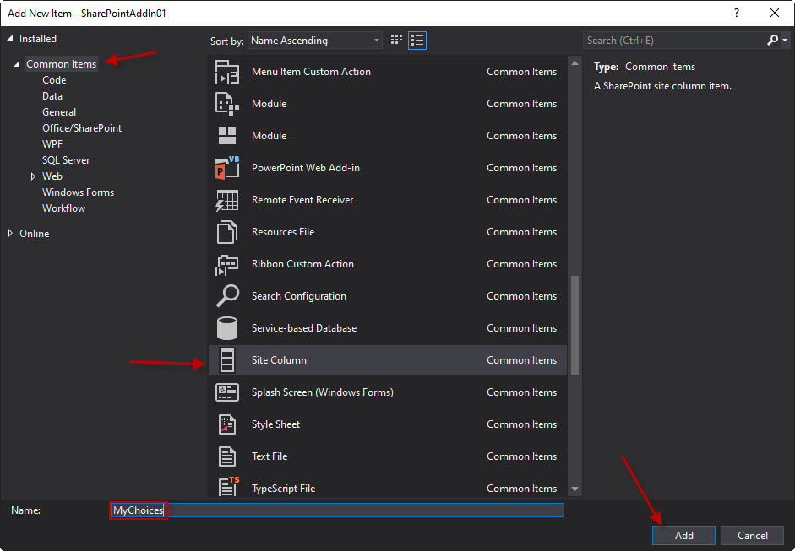The width and height of the screenshot is (795, 551).
Task: Select the 'Splash Screen (Windows Forms)' template name
Action: [x=323, y=392]
